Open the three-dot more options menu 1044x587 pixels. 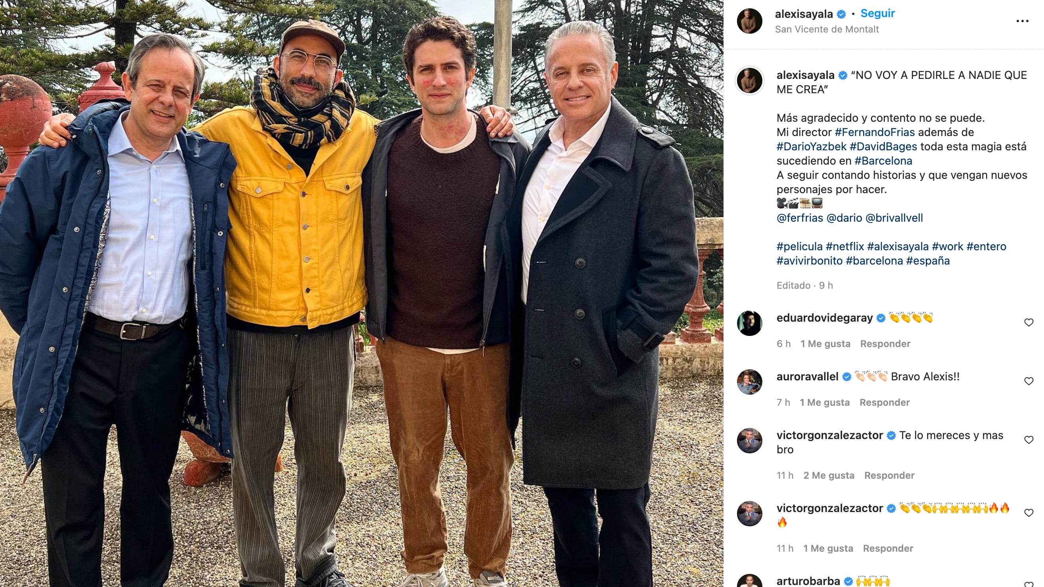click(x=1022, y=21)
